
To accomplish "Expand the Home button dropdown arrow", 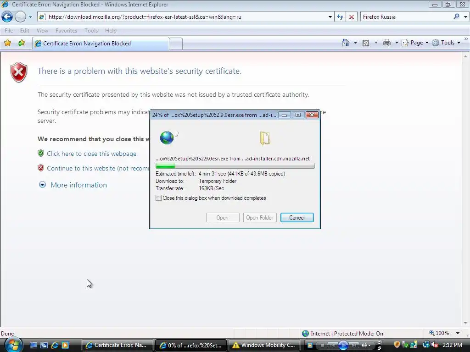I will pyautogui.click(x=356, y=43).
